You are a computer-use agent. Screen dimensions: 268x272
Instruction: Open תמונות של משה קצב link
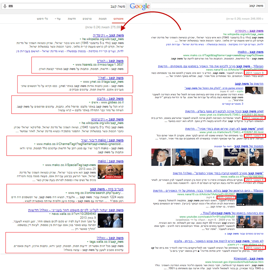[249, 146]
